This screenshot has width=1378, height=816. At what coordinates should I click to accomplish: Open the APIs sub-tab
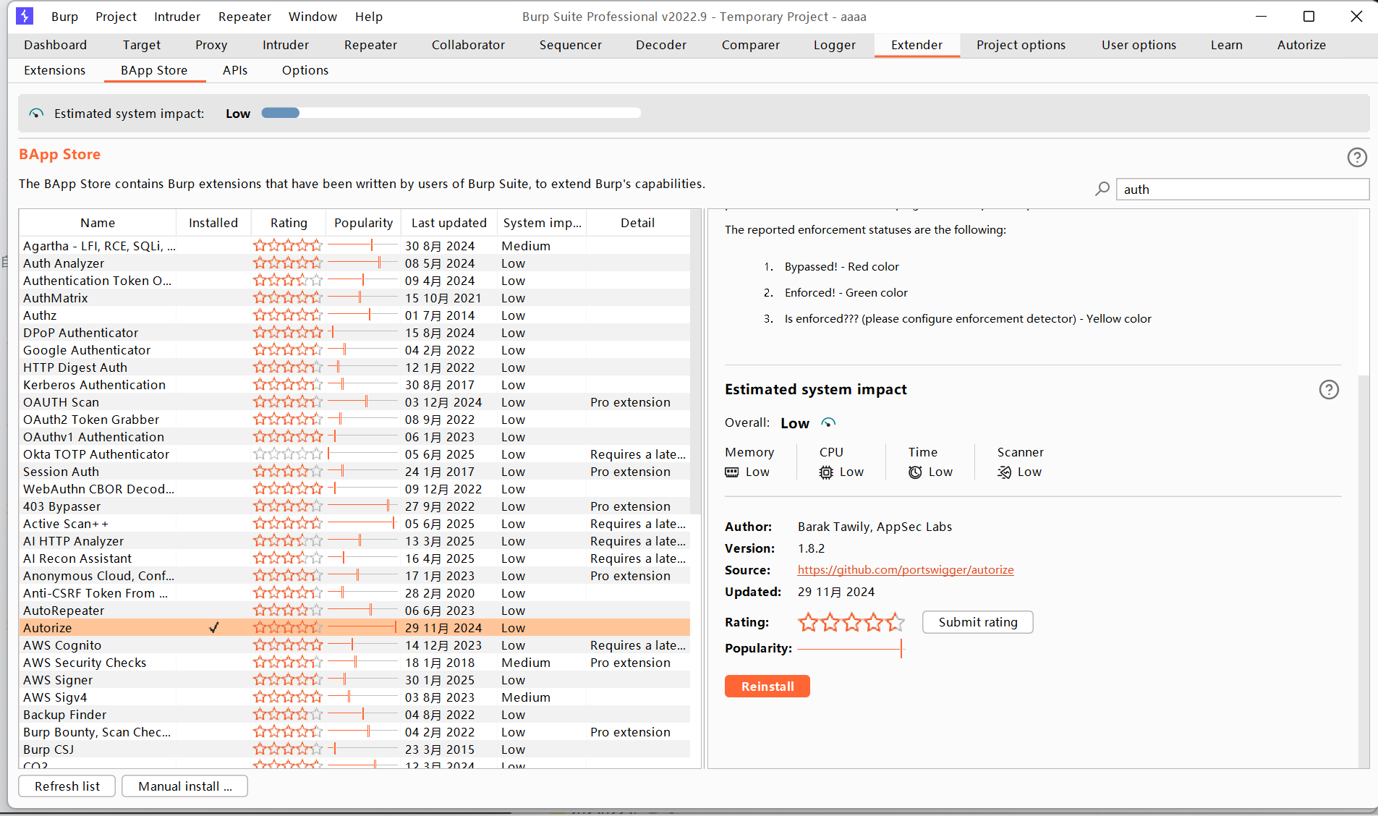[x=235, y=70]
